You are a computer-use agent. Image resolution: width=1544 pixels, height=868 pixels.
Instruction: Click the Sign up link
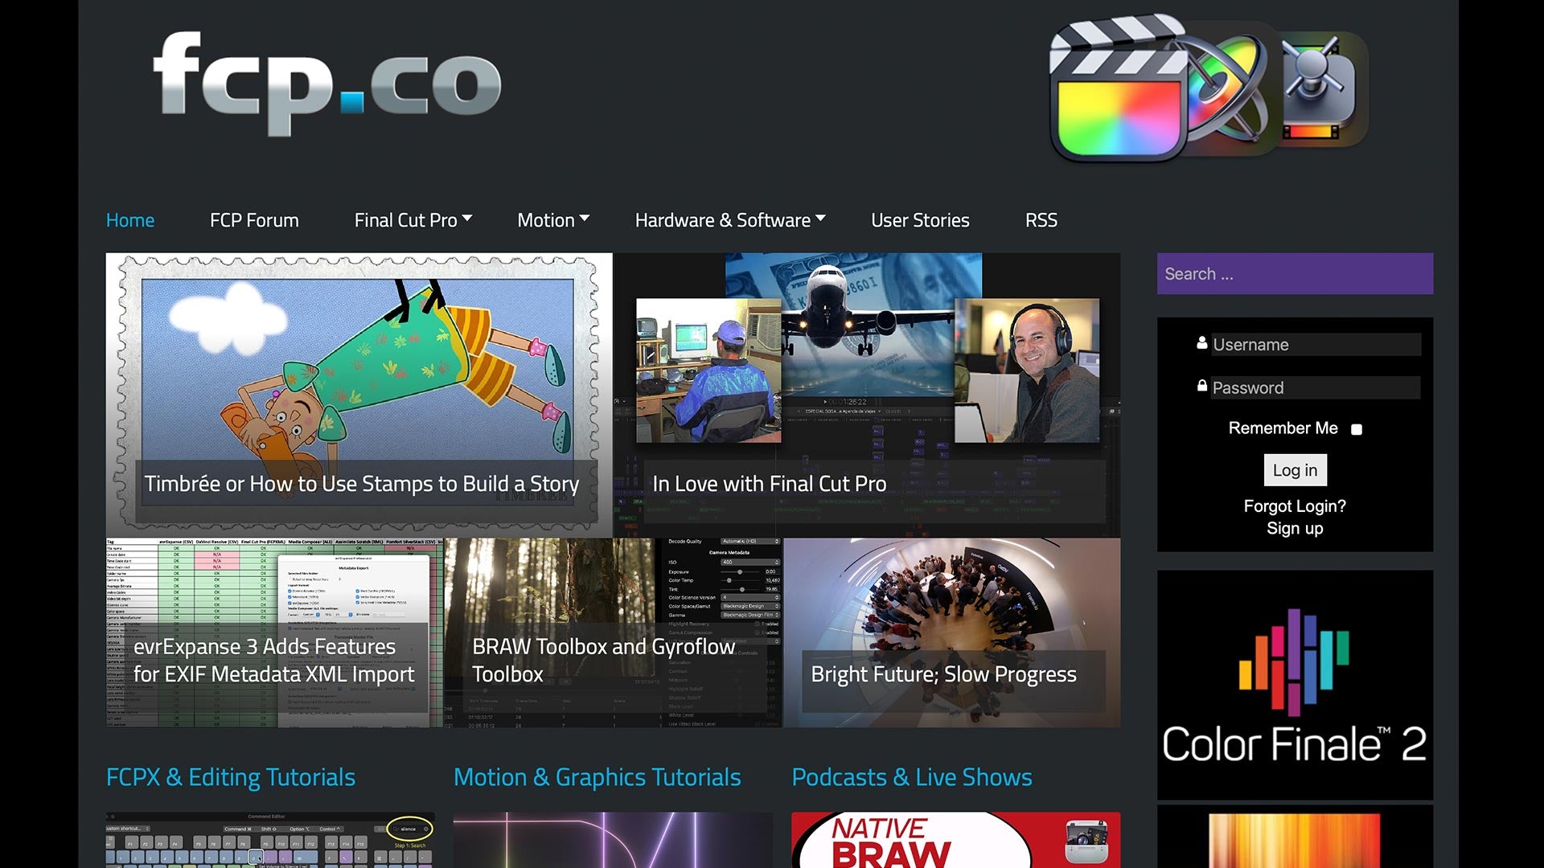pyautogui.click(x=1294, y=528)
